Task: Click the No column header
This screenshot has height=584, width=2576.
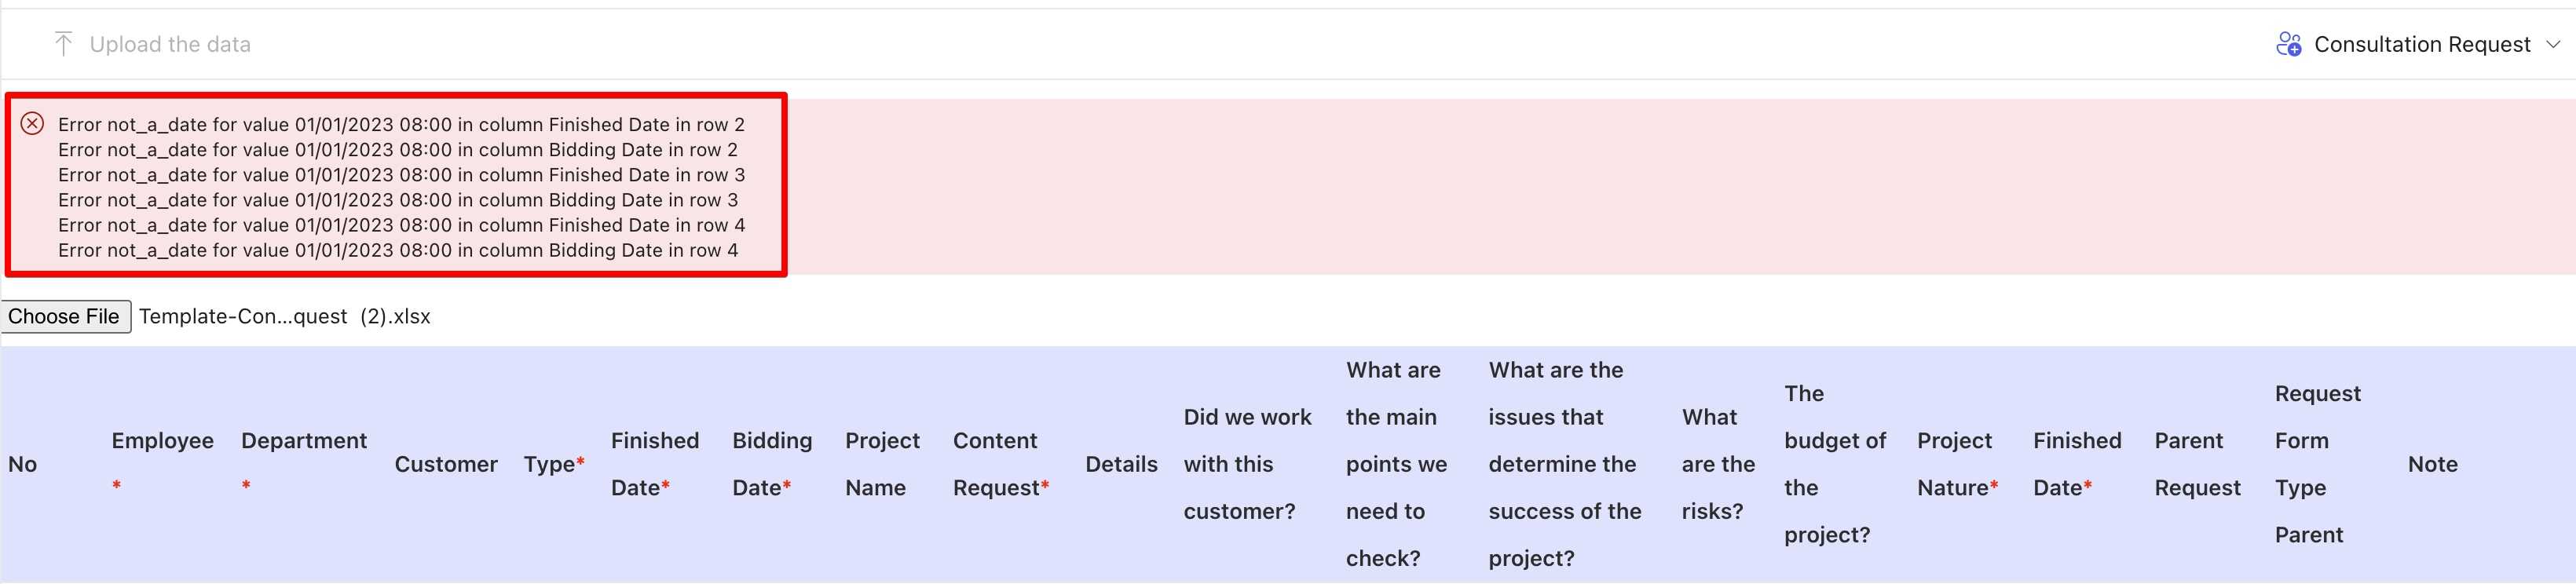Action: click(x=22, y=464)
